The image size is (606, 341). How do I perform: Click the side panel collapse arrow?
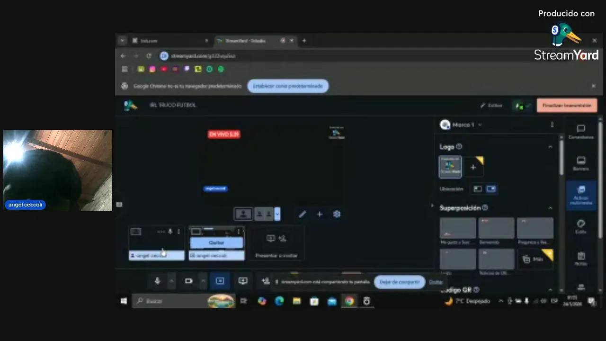click(432, 206)
